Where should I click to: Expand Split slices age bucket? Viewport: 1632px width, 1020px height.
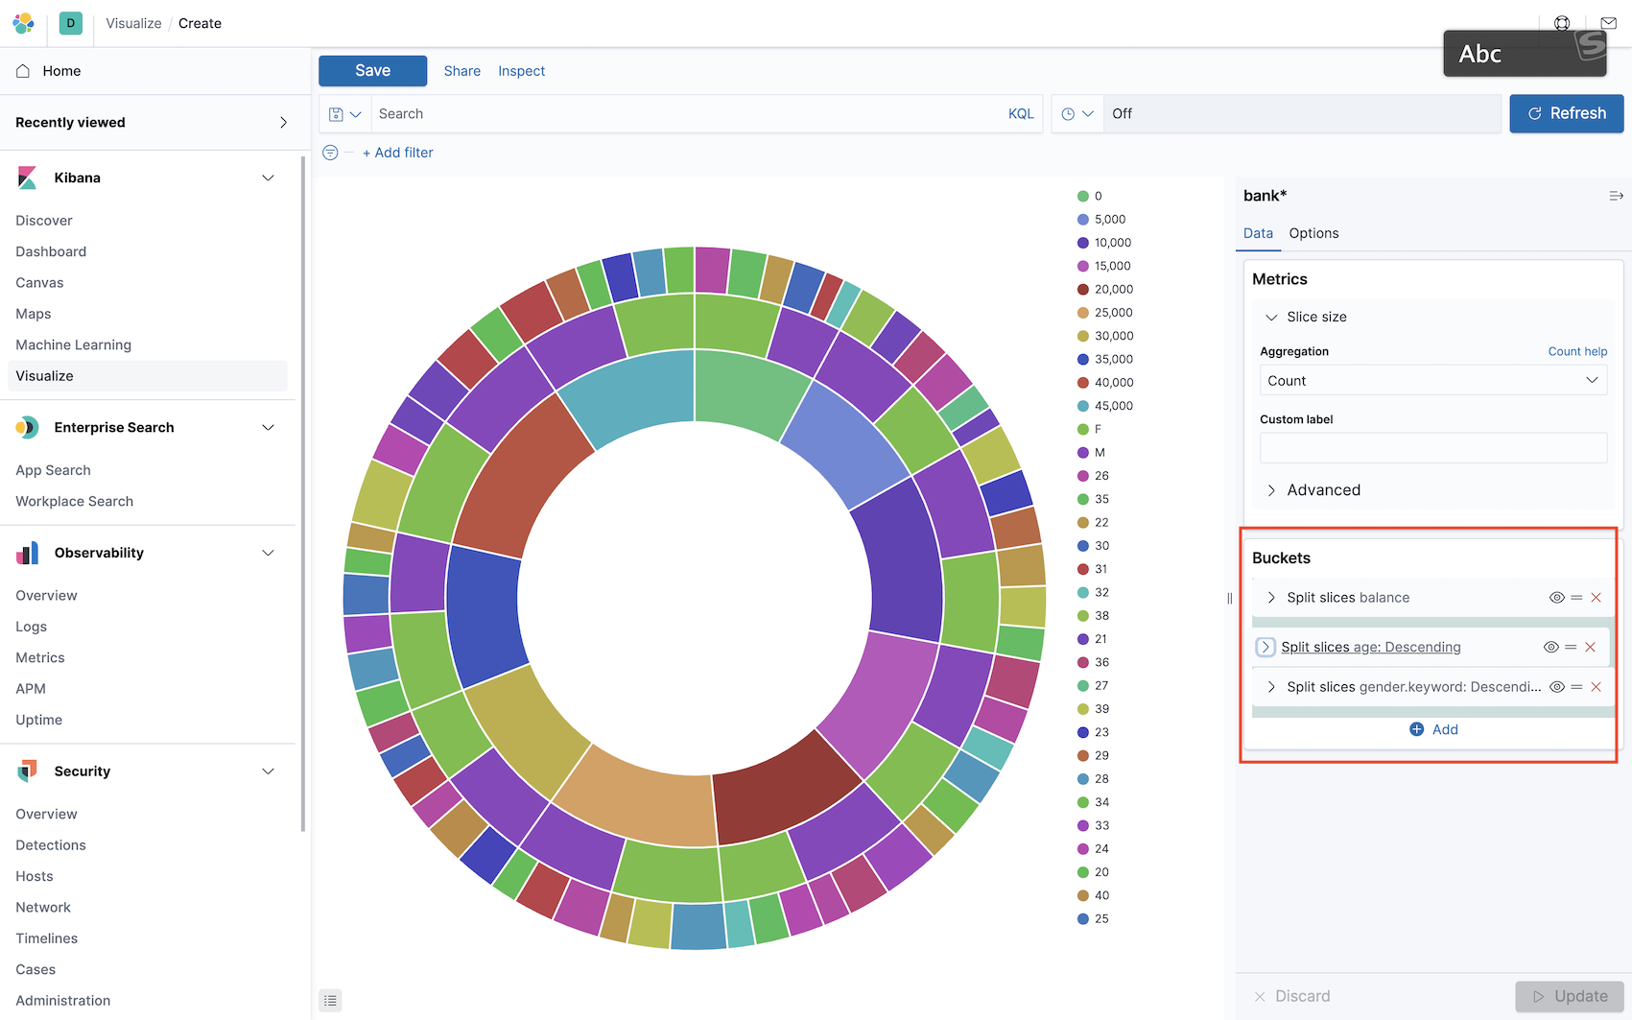1265,647
